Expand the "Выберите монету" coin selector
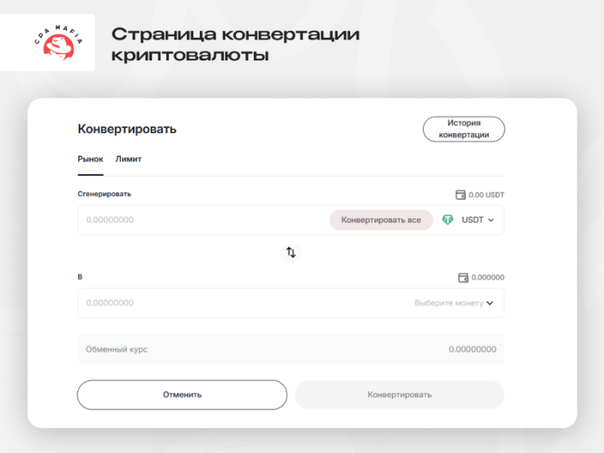This screenshot has width=604, height=453. click(x=454, y=303)
